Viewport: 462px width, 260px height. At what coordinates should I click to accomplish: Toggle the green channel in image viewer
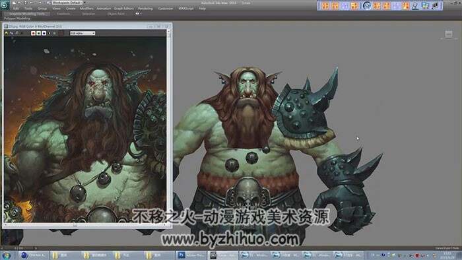coord(38,33)
